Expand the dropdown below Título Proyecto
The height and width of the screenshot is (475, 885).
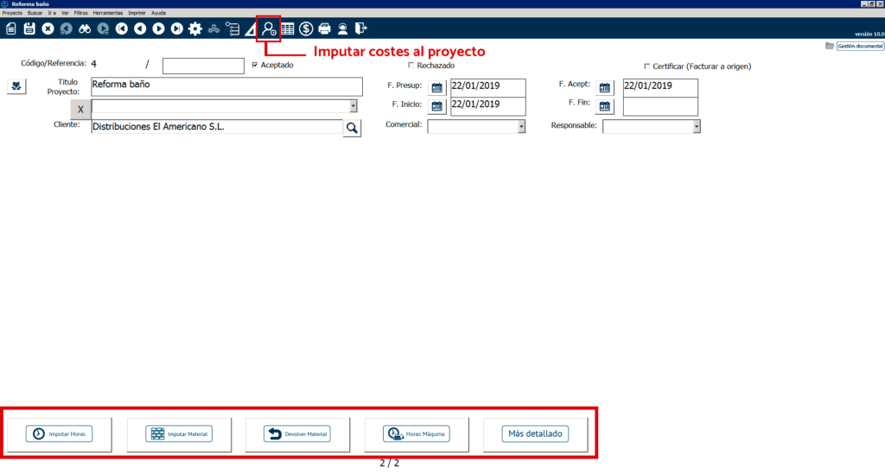[x=353, y=106]
